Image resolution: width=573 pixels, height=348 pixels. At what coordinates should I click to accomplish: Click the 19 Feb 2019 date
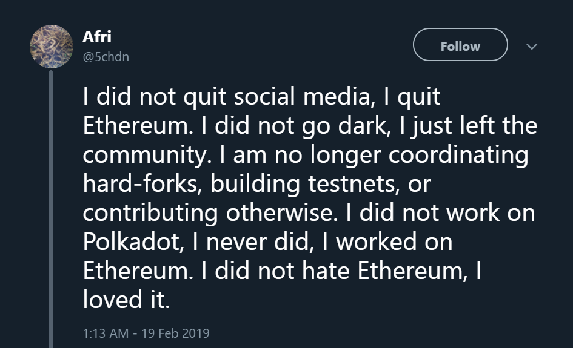pos(175,333)
